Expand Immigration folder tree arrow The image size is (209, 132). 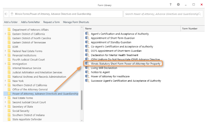[5, 64]
